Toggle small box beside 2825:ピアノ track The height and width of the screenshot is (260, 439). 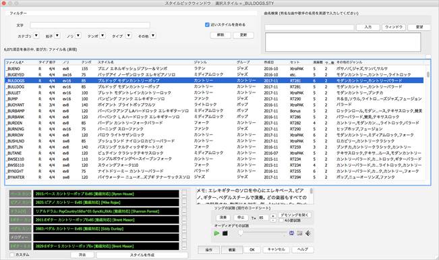(x=184, y=202)
